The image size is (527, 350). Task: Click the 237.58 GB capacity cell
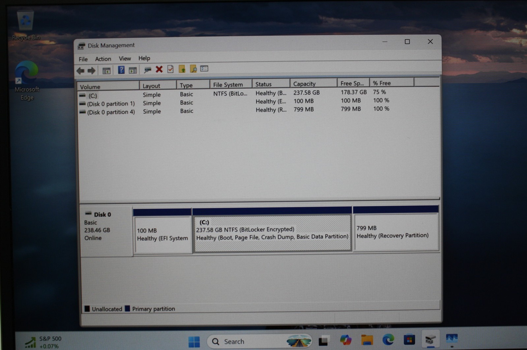click(307, 93)
